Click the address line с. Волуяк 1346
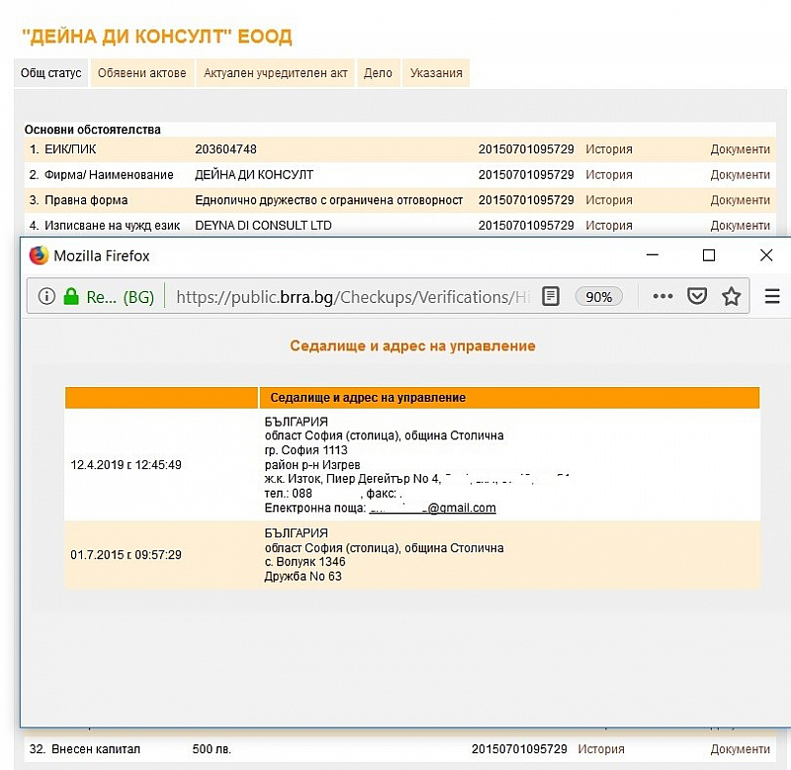This screenshot has width=791, height=770. click(306, 562)
